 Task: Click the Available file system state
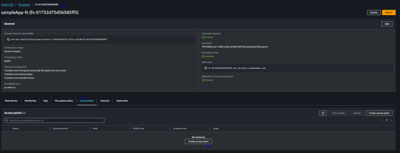click(208, 56)
